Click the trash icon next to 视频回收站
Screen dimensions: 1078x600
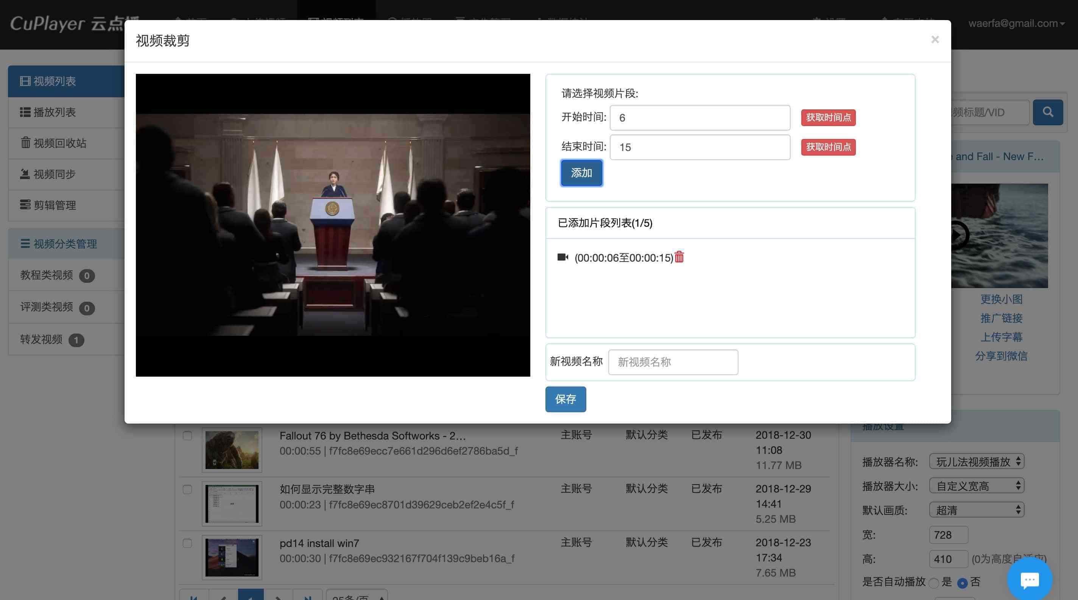coord(25,143)
